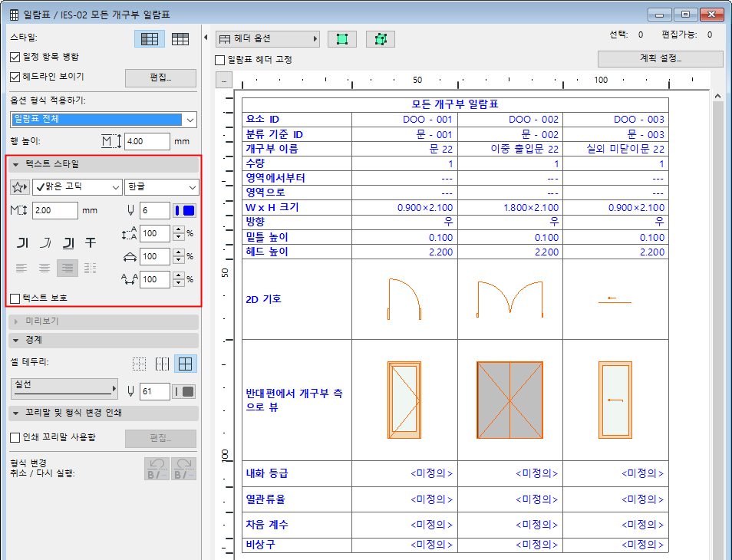Apply strikethrough text formatting
732x560 pixels.
click(91, 243)
